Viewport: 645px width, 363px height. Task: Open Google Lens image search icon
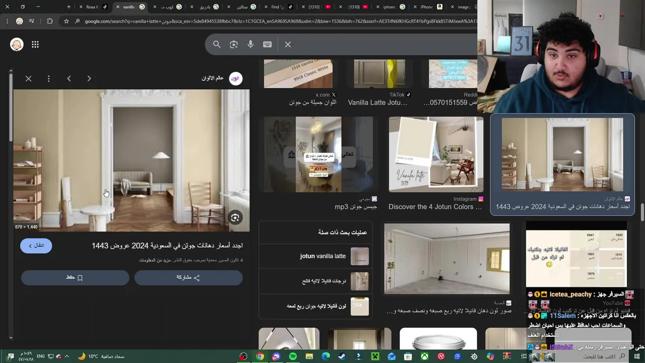click(x=234, y=44)
